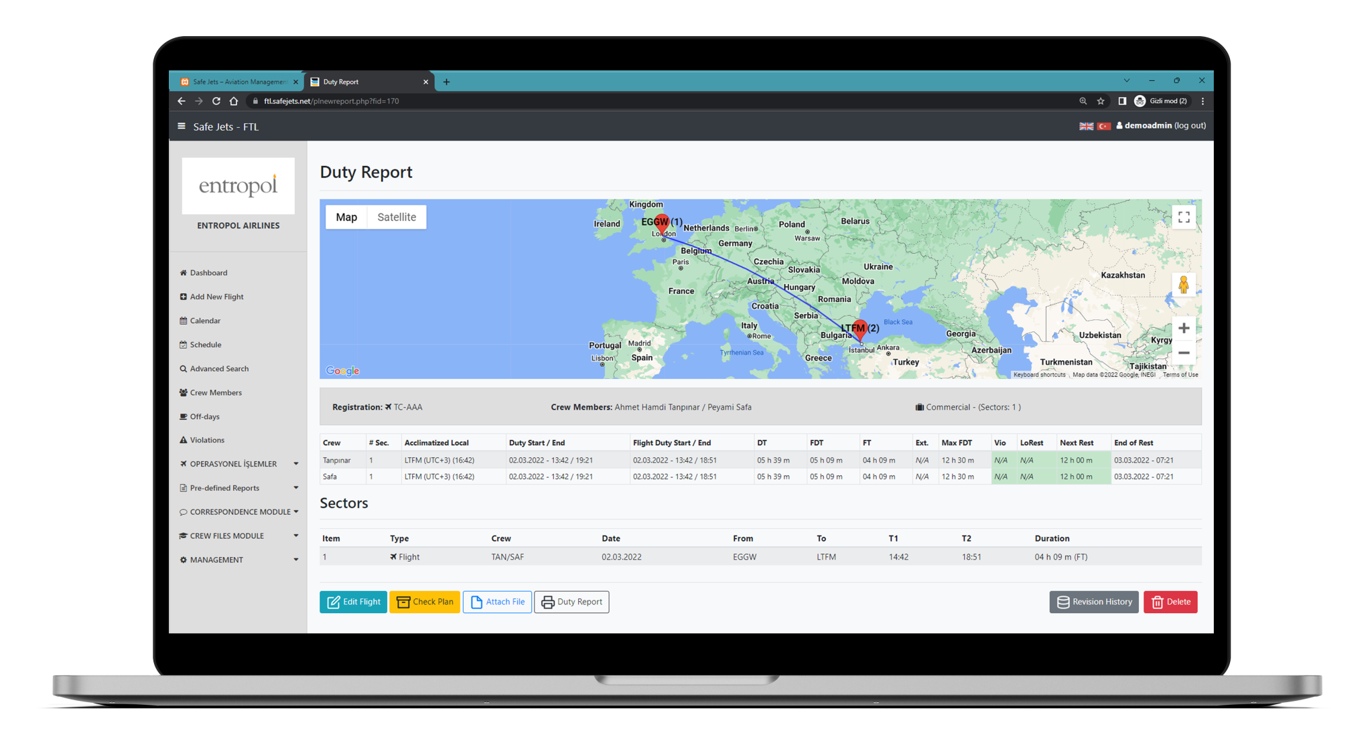Open Revision History

point(1093,602)
